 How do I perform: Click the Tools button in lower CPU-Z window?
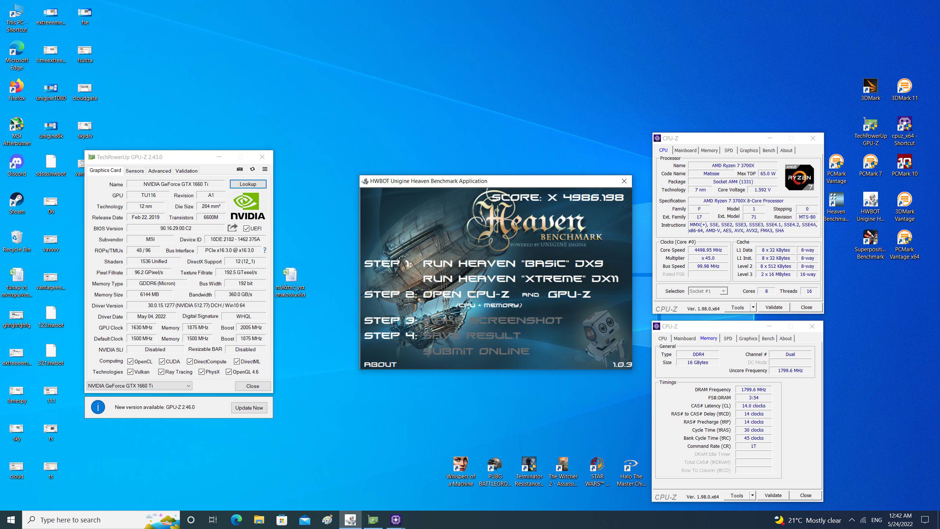pyautogui.click(x=737, y=495)
